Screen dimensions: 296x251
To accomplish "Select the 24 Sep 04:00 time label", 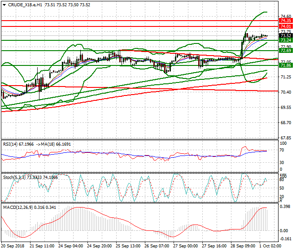I will coord(70,246).
